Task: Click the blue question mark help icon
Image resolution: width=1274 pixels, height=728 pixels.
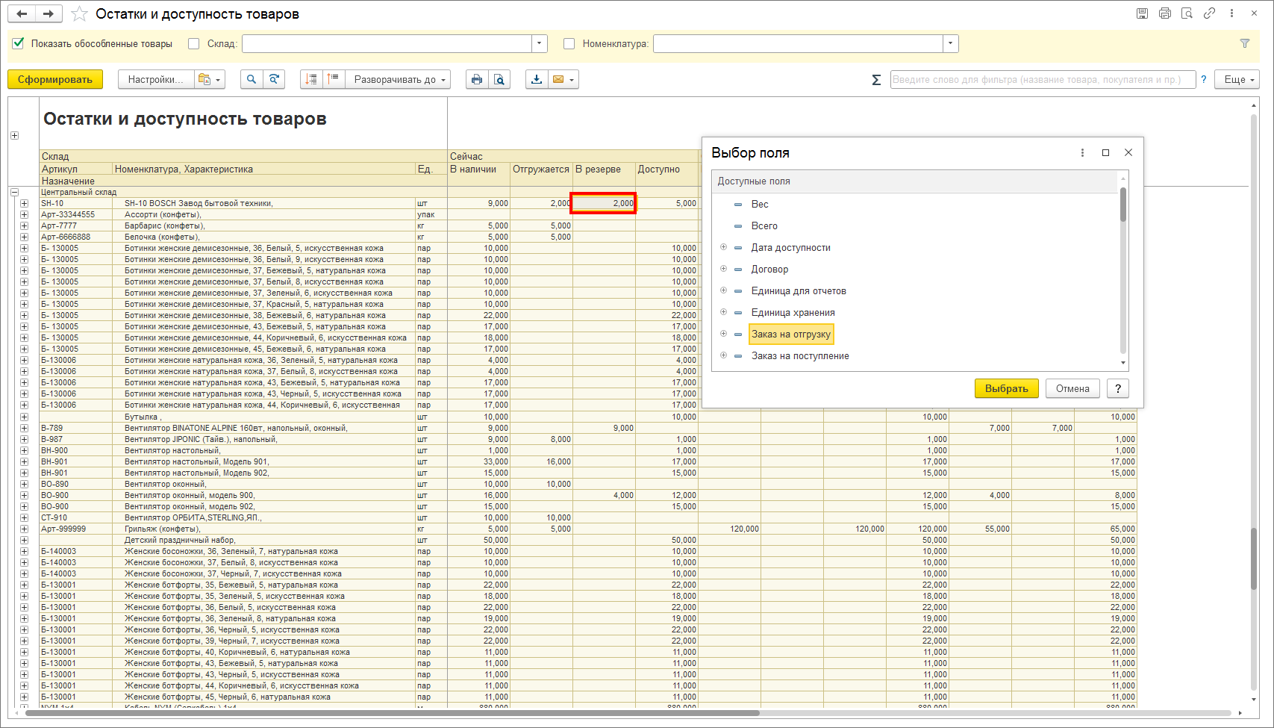Action: [1204, 79]
